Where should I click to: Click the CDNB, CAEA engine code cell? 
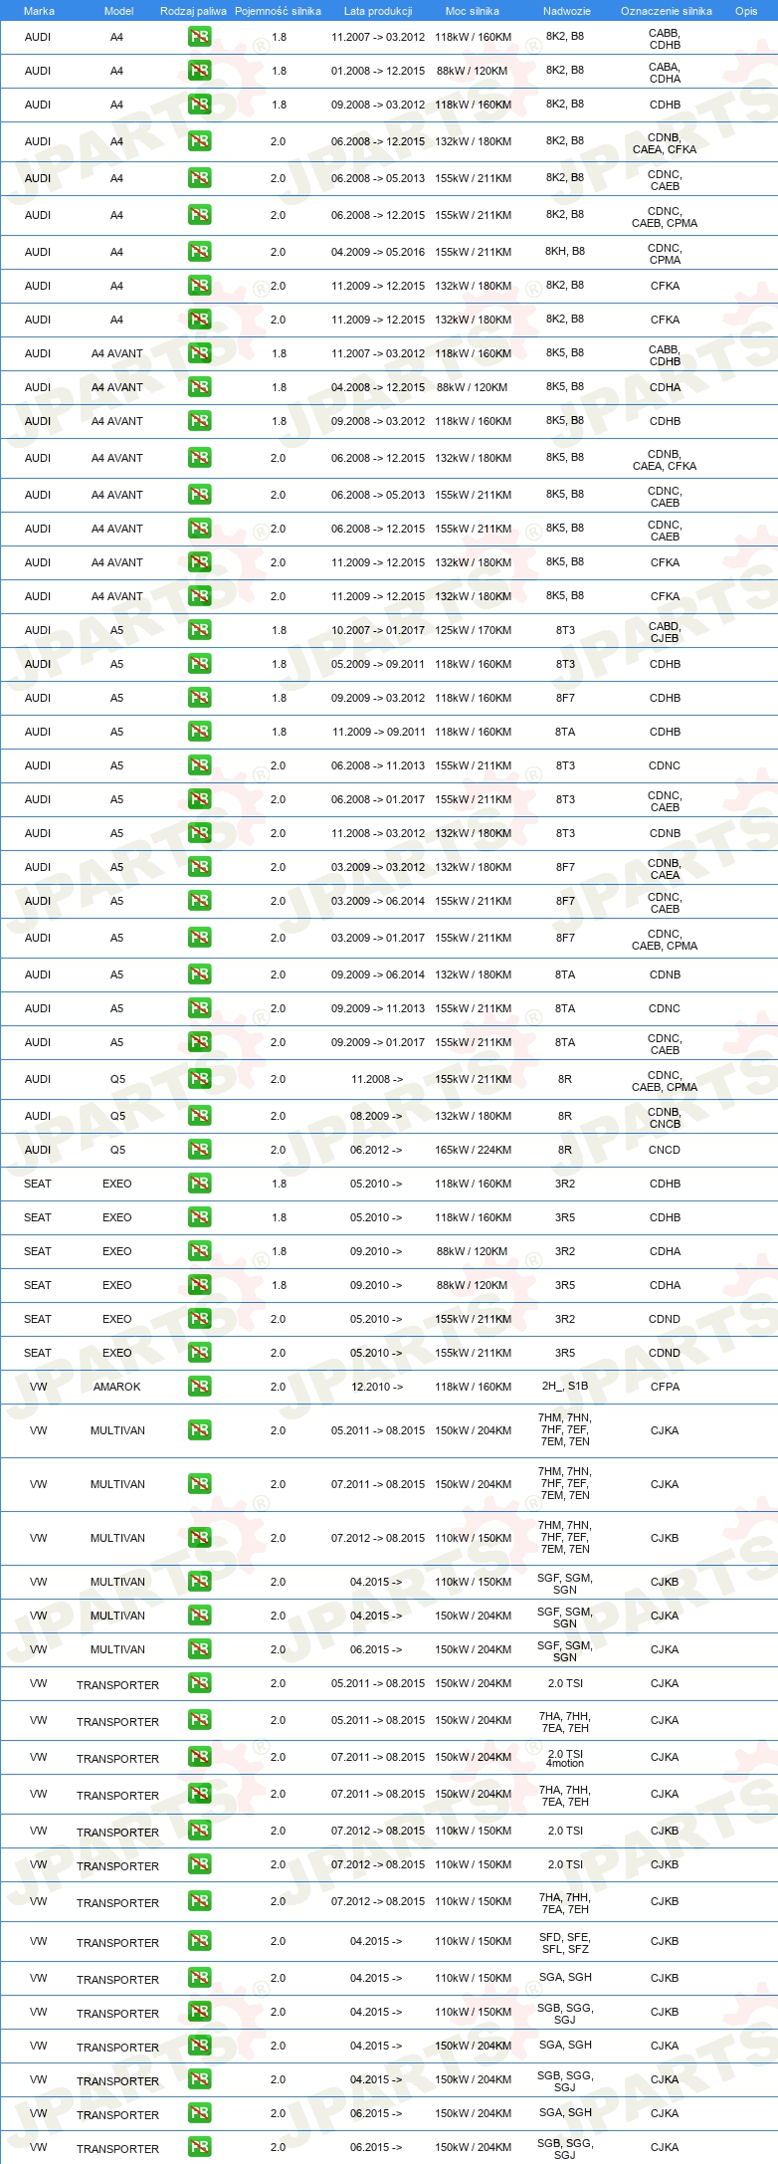(x=665, y=869)
